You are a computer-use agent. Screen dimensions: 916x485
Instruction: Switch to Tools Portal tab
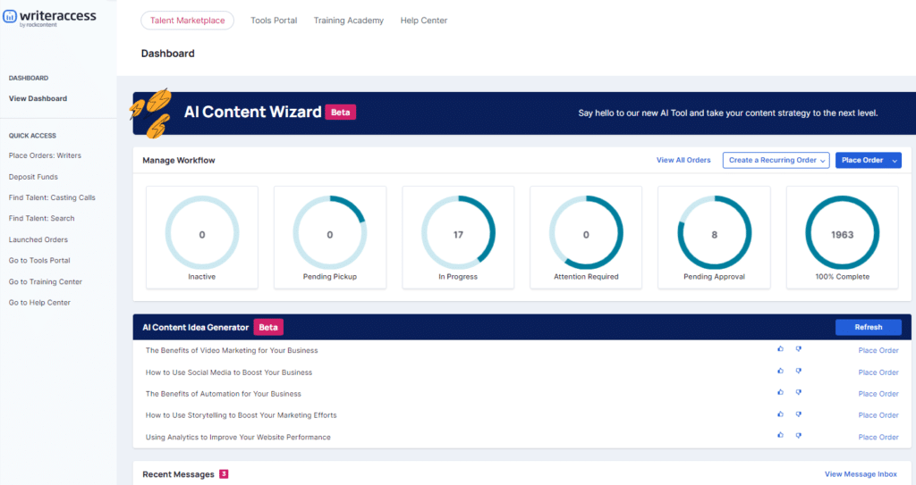click(x=274, y=21)
